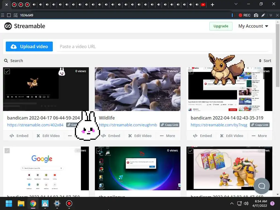Click the Bandicam find window magnifier icon
The height and width of the screenshot is (210, 280).
[x=16, y=15]
